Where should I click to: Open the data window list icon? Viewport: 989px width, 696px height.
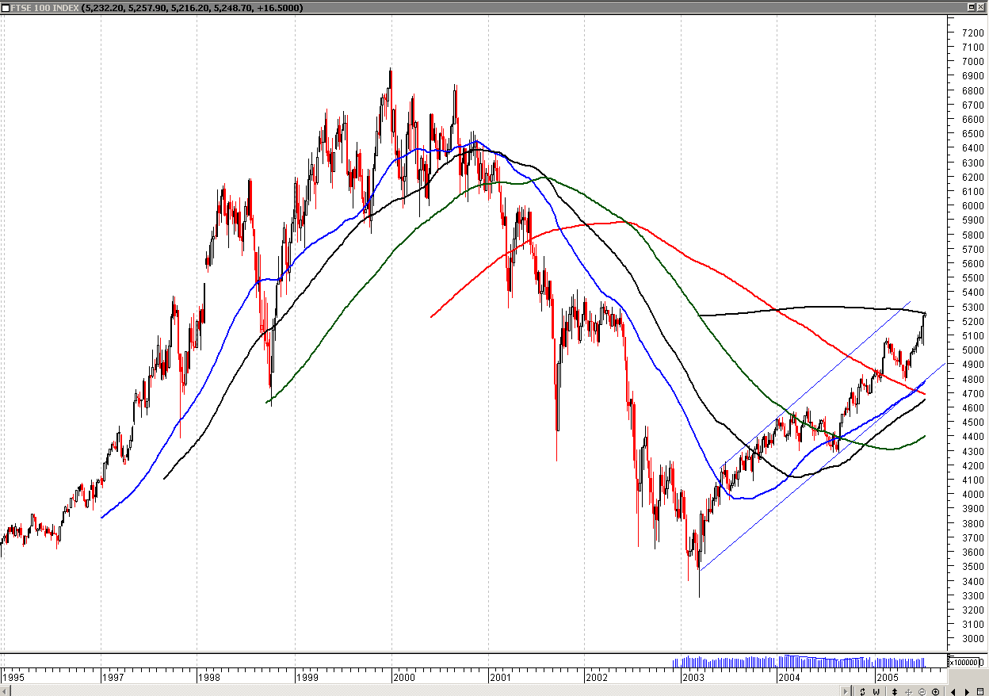[x=980, y=690]
